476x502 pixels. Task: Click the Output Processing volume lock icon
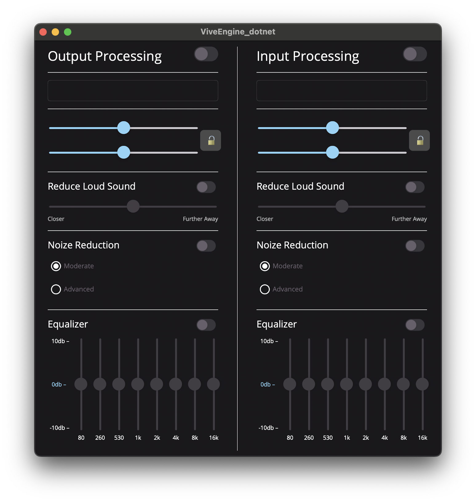pos(211,140)
